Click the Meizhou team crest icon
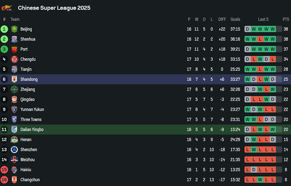291x186 pixels. [14, 160]
